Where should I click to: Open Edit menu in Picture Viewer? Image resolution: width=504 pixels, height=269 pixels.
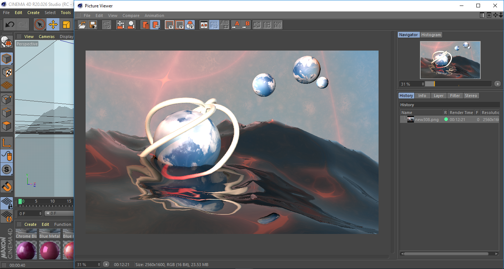point(99,15)
